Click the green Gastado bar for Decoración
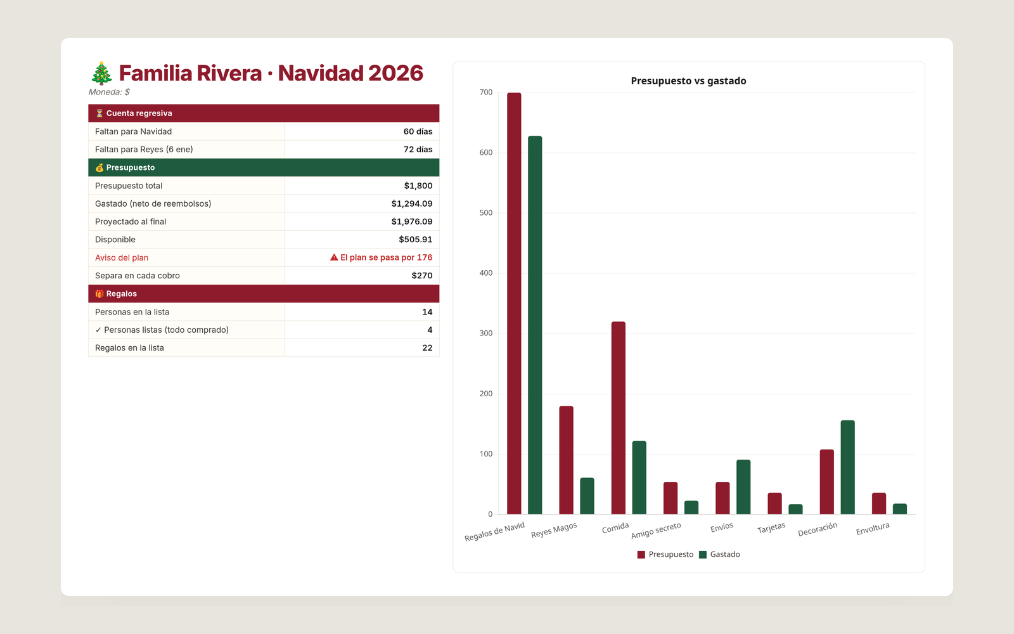The height and width of the screenshot is (634, 1014). click(x=848, y=467)
